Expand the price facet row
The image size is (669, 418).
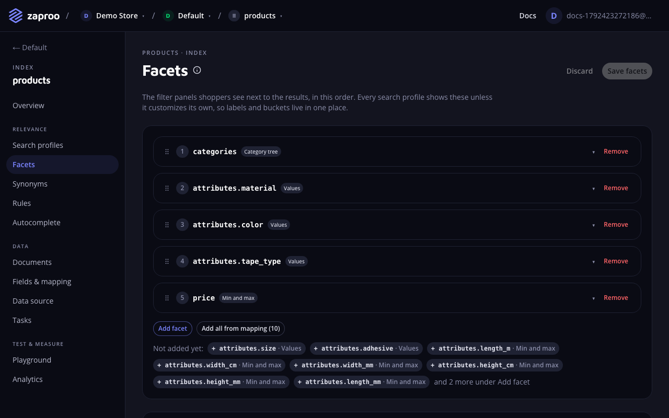[594, 298]
